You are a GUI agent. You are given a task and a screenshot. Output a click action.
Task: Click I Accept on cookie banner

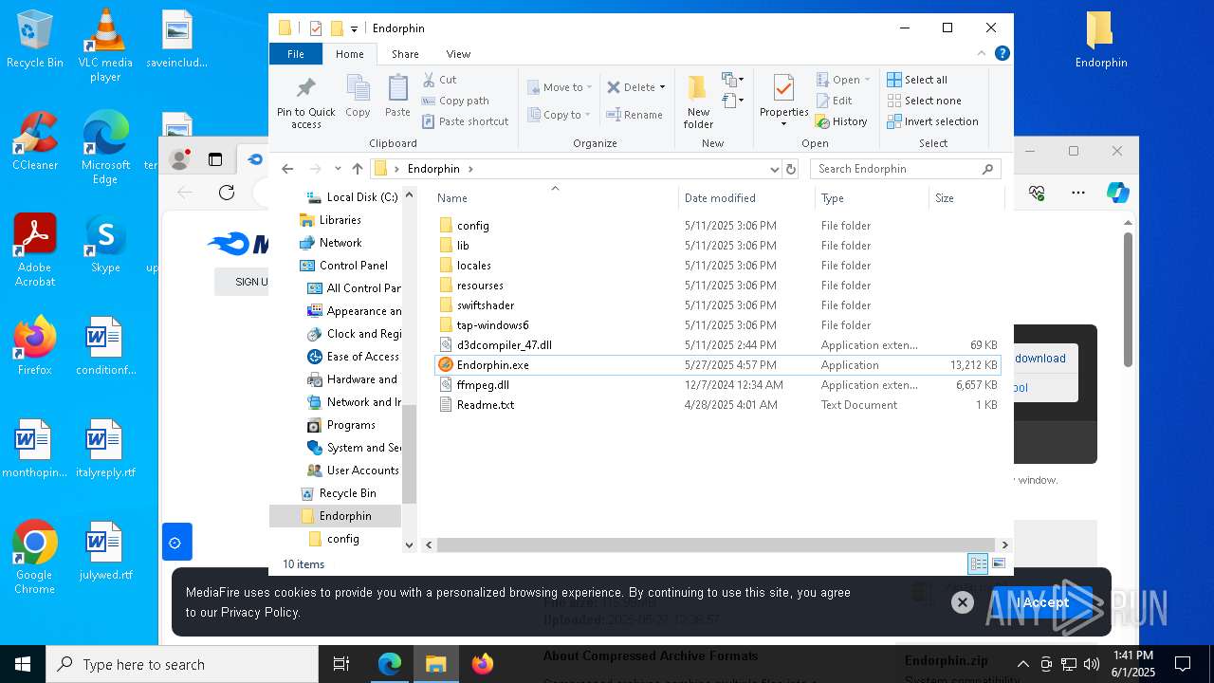1042,602
